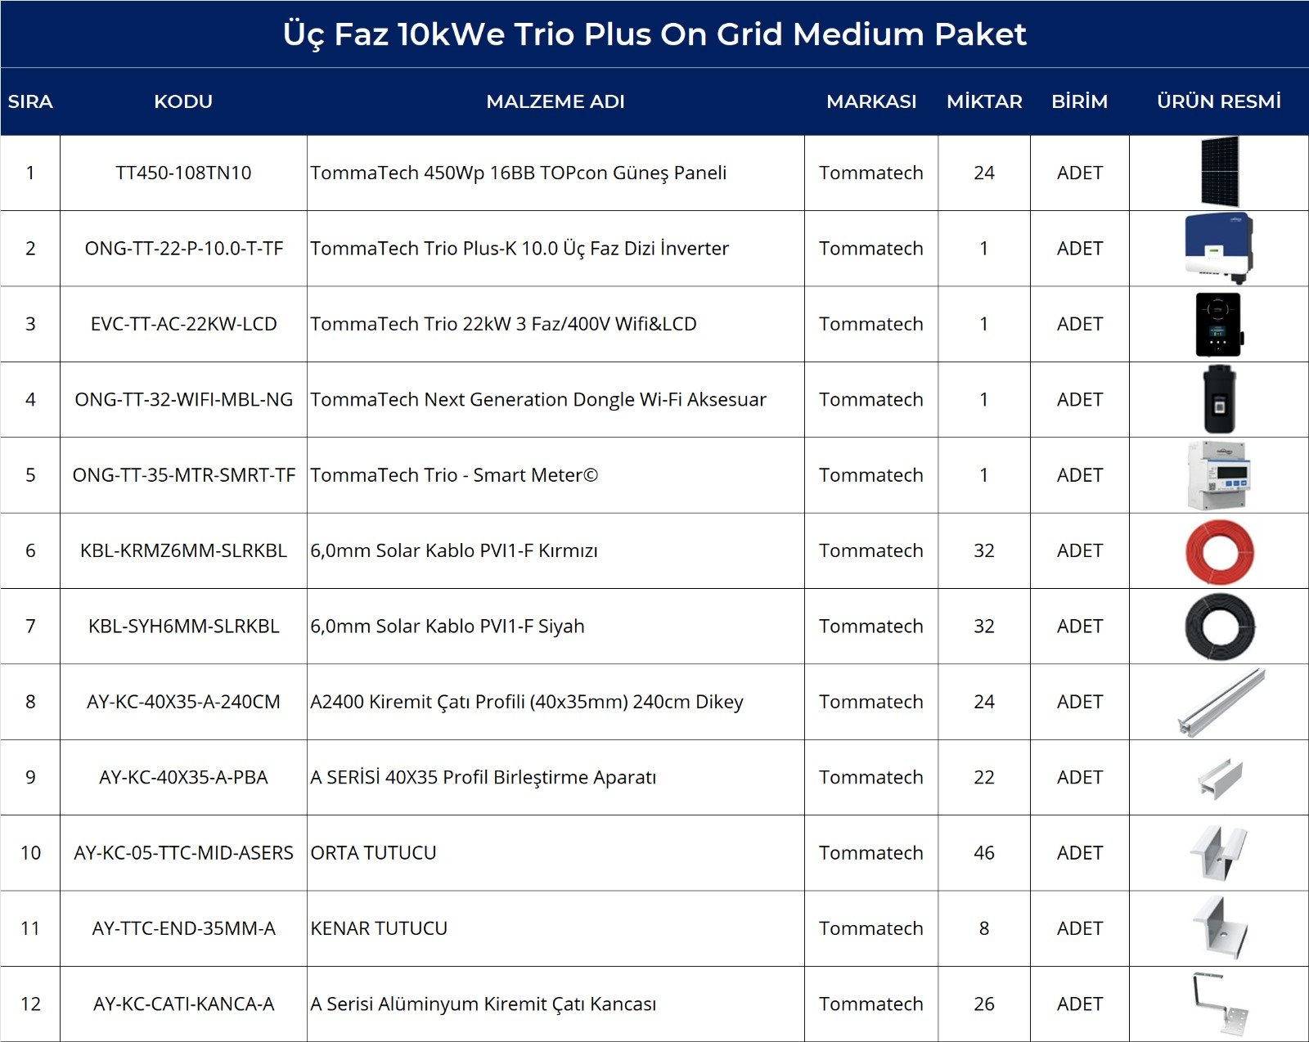The width and height of the screenshot is (1309, 1042).
Task: Click 6,0mm Solar Kablo PVI1-F Siyah
Action: (x=448, y=626)
